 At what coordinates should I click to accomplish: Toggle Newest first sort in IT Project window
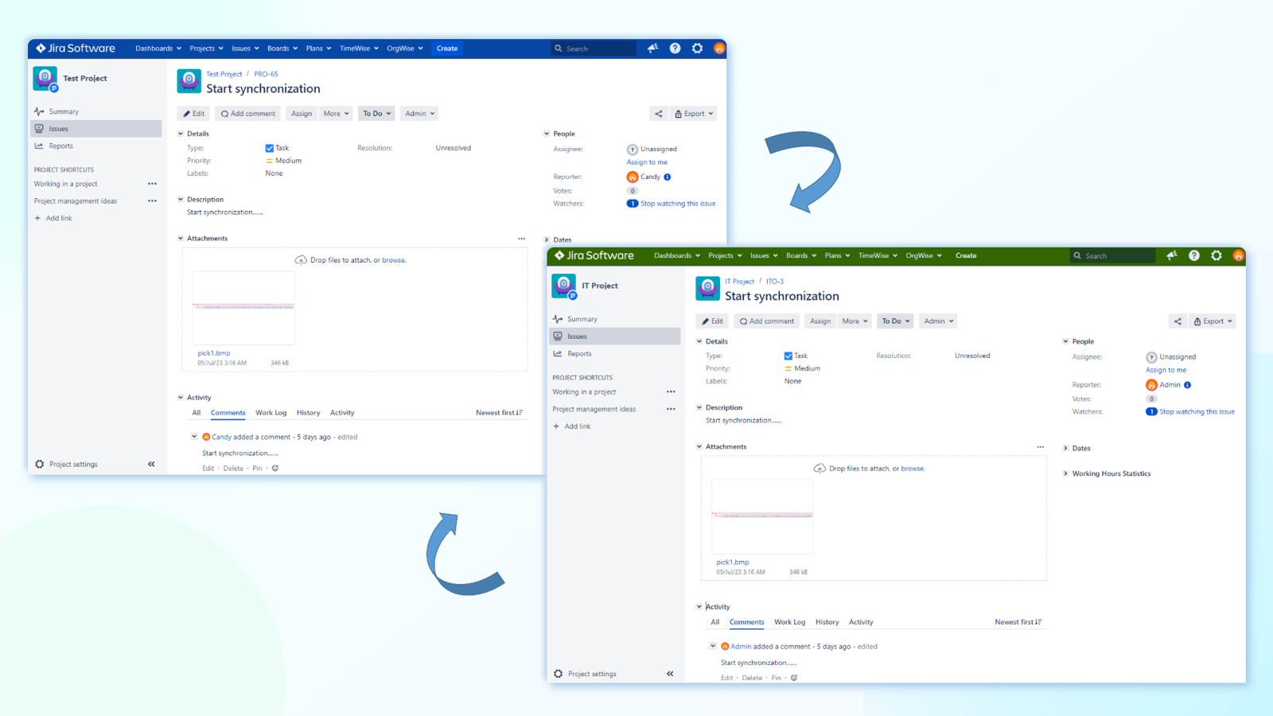[x=1018, y=622]
